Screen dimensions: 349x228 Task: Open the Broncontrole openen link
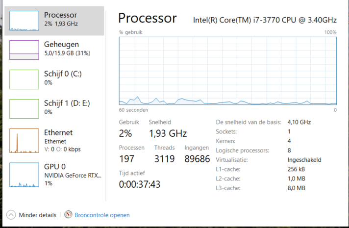[x=102, y=215]
